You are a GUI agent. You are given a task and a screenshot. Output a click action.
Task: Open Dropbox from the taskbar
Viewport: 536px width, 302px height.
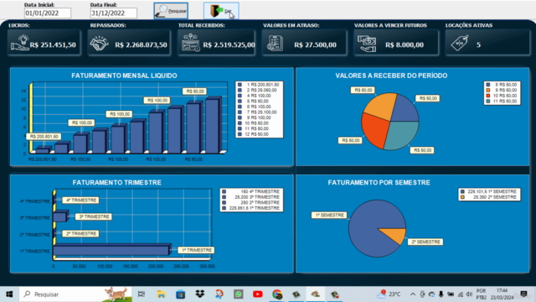[199, 294]
